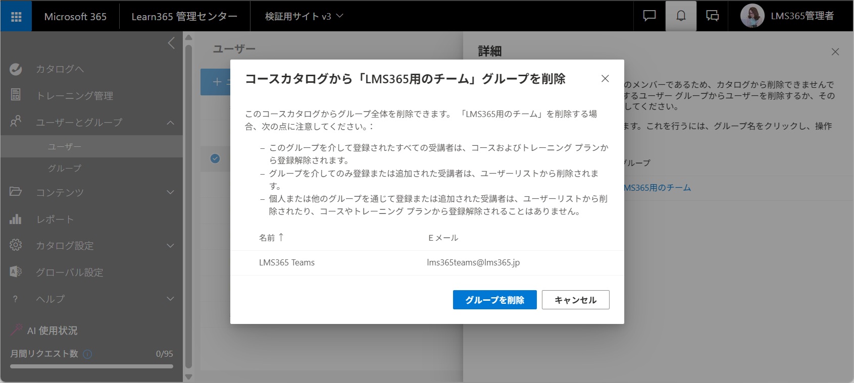This screenshot has height=383, width=854.
Task: Click the レポート bar chart icon
Action: click(16, 219)
